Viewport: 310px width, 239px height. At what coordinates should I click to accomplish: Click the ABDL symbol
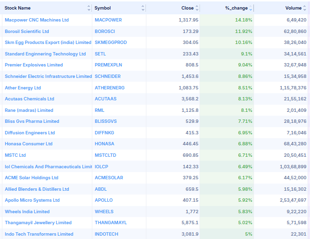click(100, 189)
